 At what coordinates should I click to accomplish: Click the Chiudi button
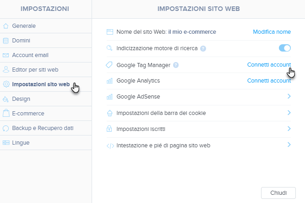tap(278, 193)
